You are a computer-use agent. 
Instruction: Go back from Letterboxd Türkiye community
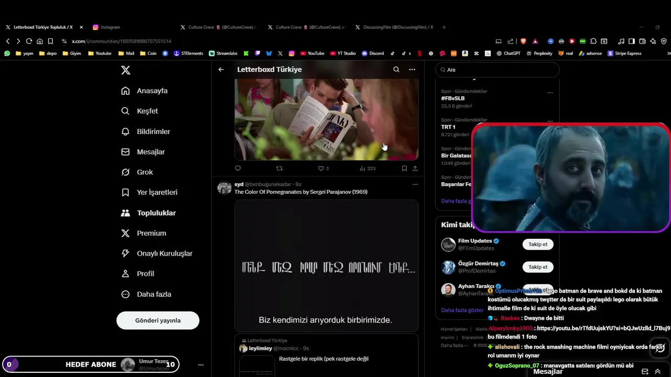[221, 70]
